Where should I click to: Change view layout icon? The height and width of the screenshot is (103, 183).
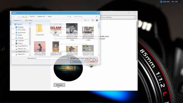coord(85,20)
